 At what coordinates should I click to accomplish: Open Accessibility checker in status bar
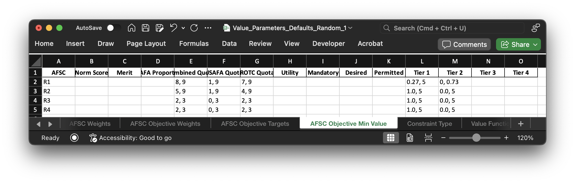130,138
